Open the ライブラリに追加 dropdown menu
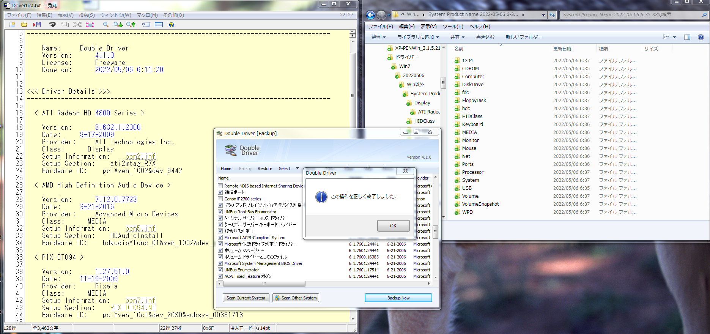The height and width of the screenshot is (334, 710). coord(418,37)
